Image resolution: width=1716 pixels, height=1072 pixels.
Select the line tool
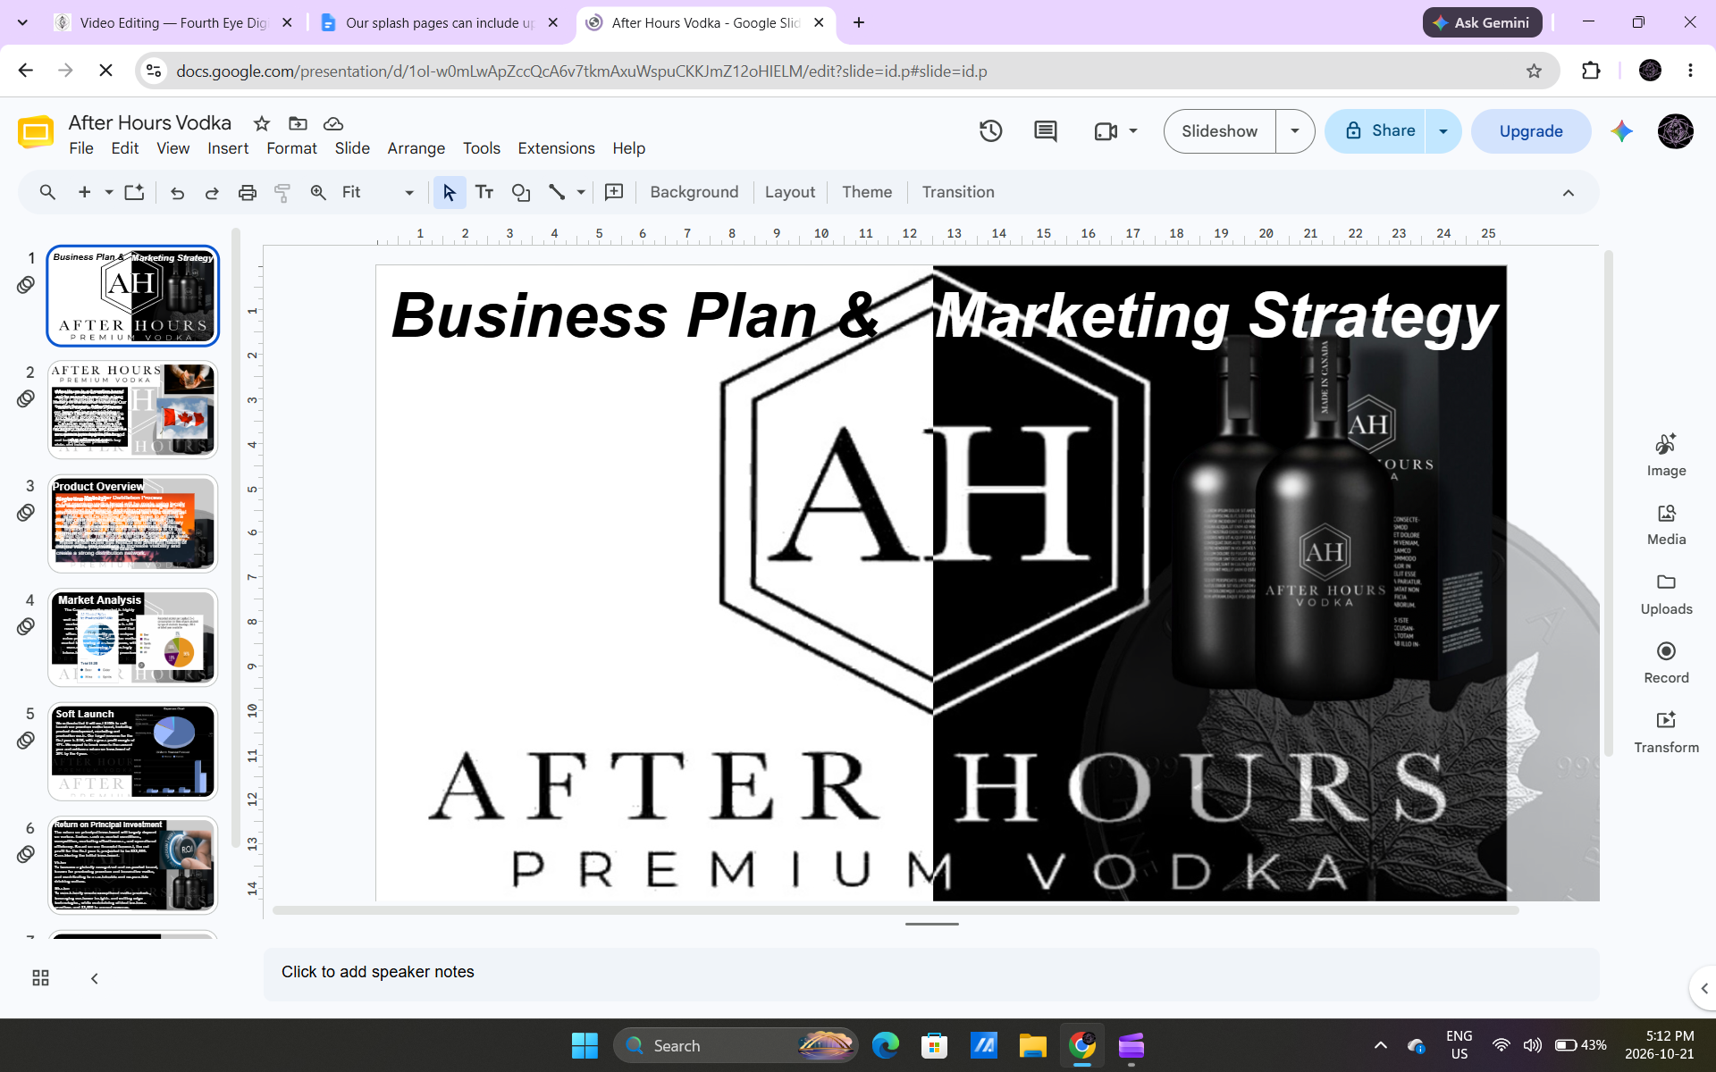557,192
